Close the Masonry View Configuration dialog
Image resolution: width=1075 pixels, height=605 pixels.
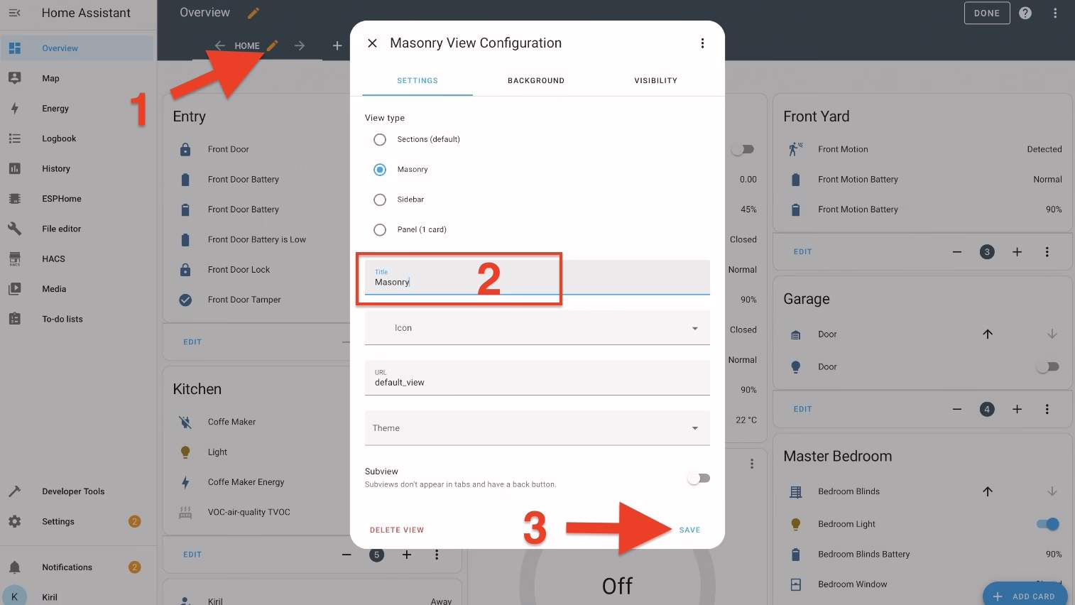tap(372, 43)
